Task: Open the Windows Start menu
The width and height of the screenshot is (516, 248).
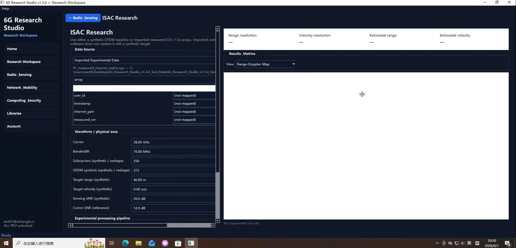Action: [x=6, y=243]
